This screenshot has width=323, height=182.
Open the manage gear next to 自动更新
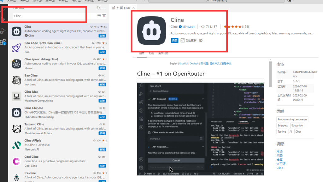click(x=201, y=41)
